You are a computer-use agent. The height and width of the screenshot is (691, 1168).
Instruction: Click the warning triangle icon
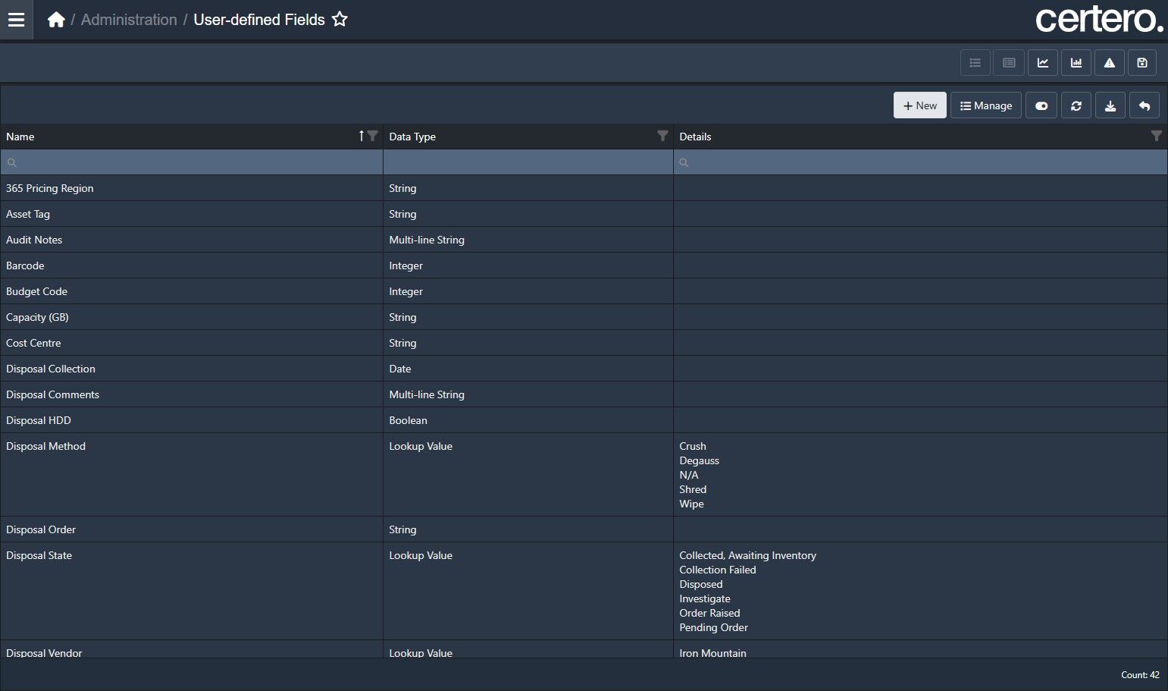1110,63
